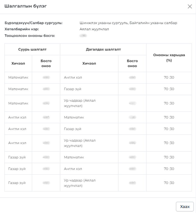
Task: Click first Босго оноо header on the left
Action: coord(46,64)
